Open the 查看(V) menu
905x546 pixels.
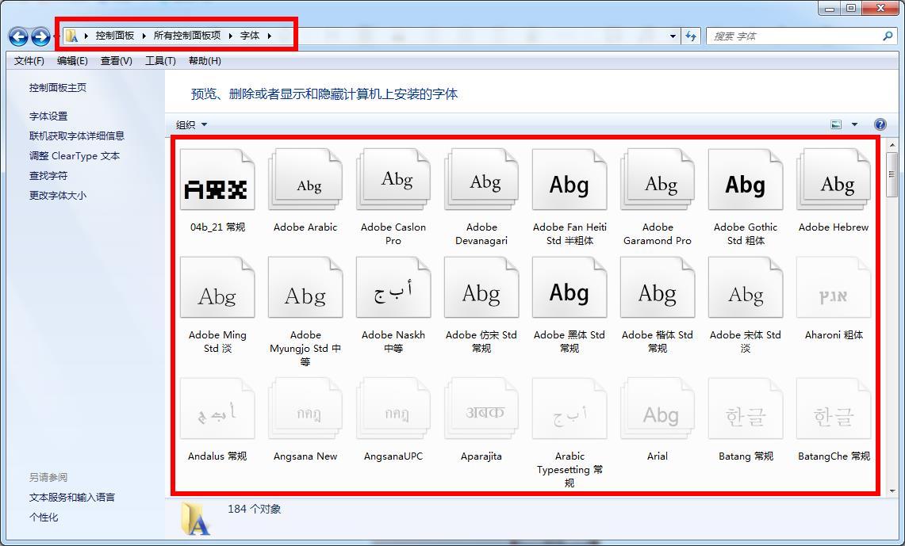(116, 60)
